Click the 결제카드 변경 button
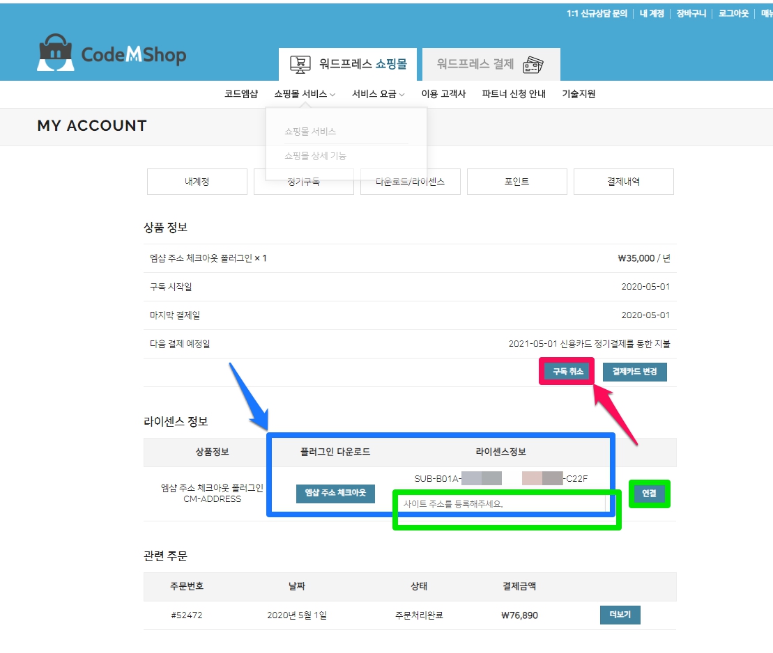 (634, 372)
